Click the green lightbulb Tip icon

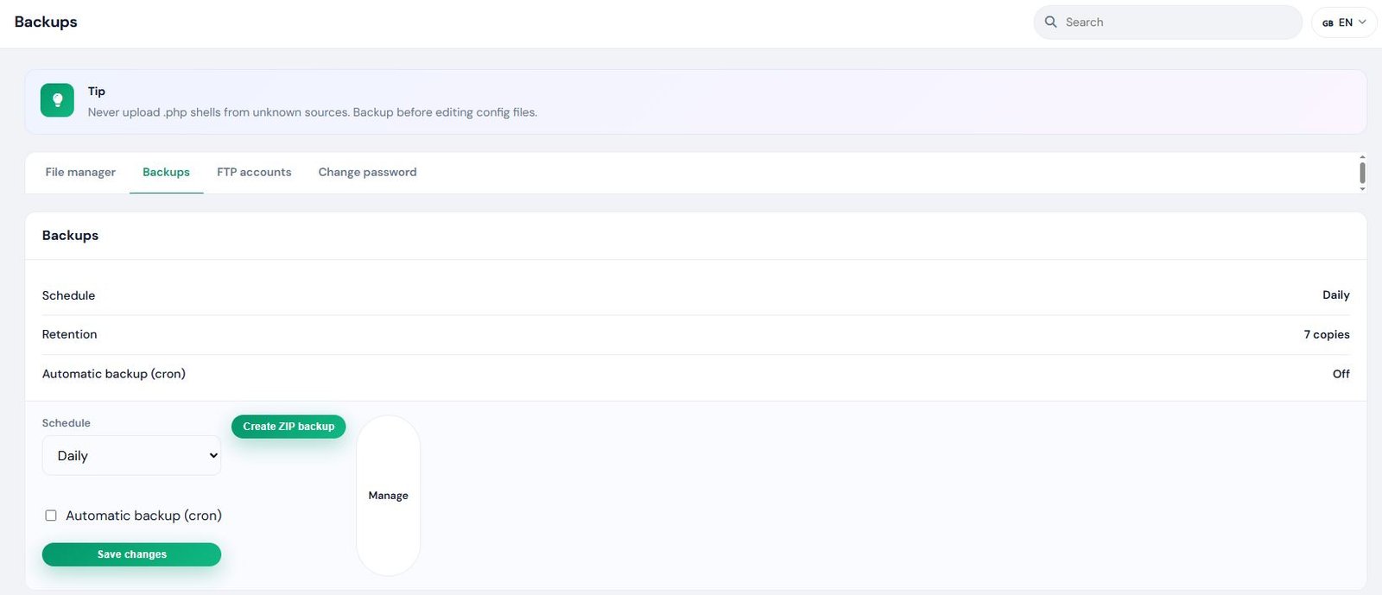tap(57, 100)
